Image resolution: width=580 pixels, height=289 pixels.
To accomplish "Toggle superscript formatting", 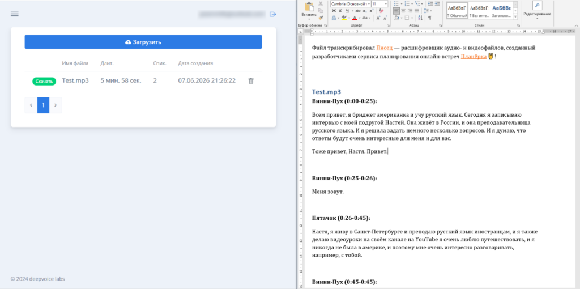I will click(x=371, y=11).
